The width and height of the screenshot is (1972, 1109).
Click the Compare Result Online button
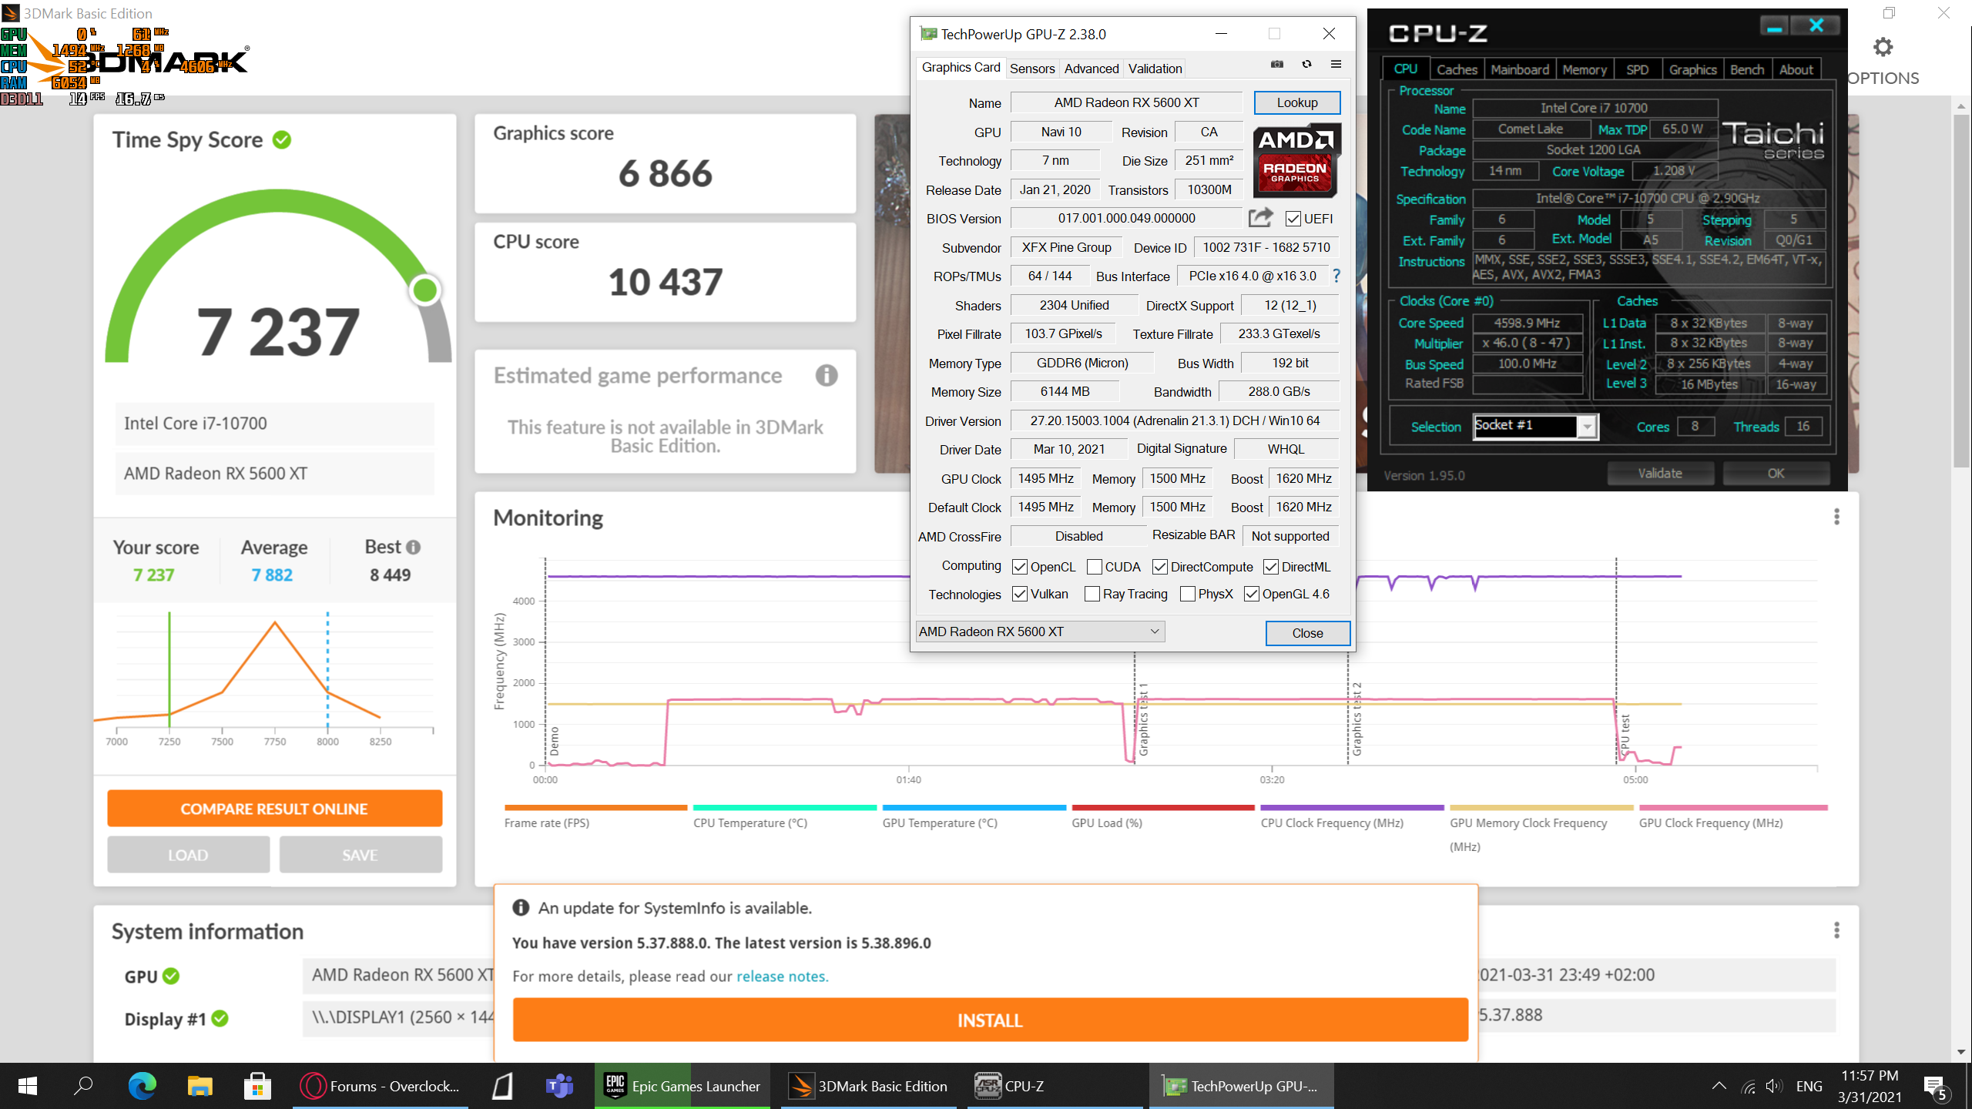(x=274, y=809)
